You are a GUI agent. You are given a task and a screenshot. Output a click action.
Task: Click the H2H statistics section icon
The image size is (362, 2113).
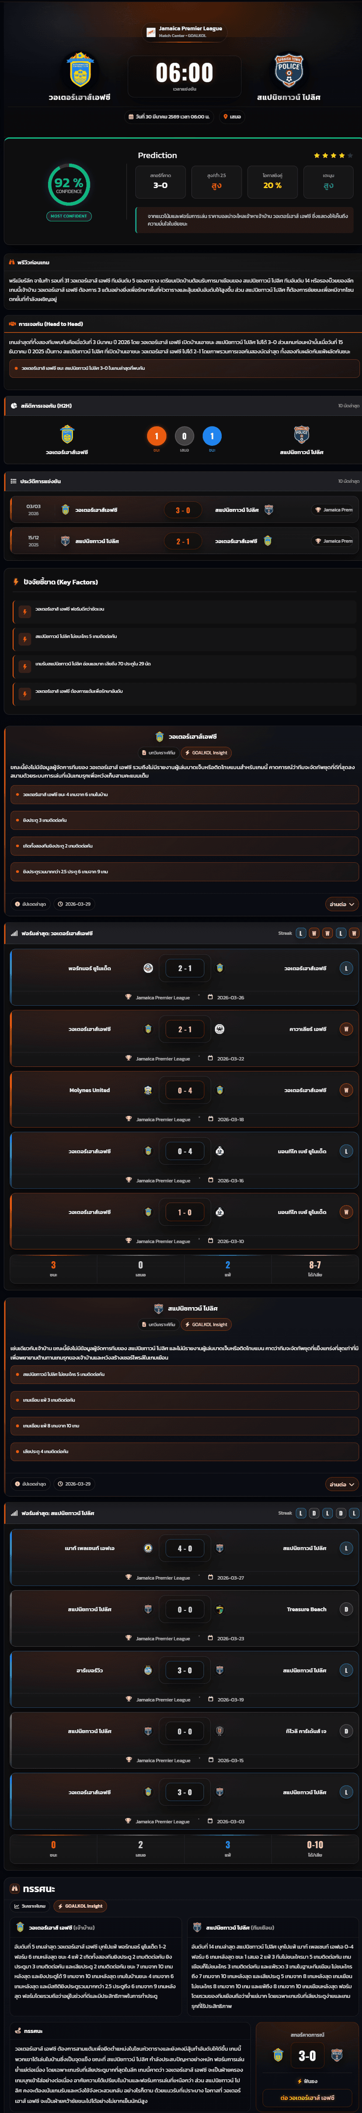[x=14, y=405]
